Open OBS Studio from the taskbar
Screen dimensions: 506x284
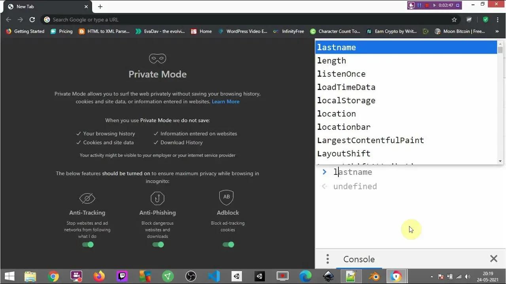191,276
